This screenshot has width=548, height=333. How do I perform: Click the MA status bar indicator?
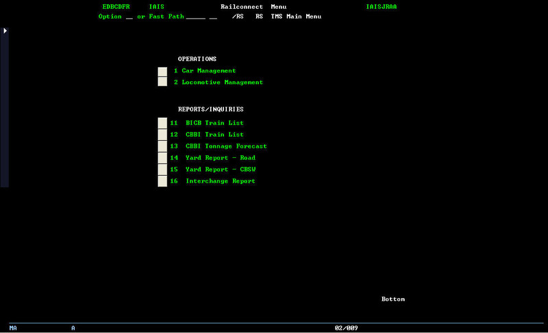pos(13,328)
